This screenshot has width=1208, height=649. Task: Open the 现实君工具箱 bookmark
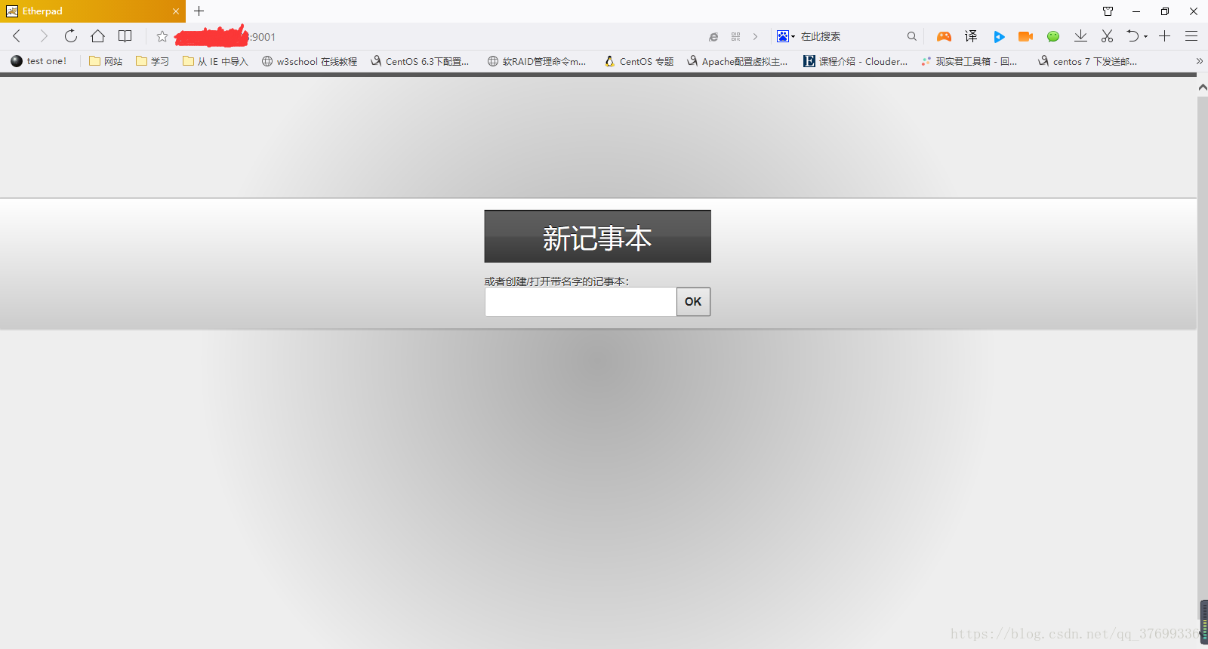[x=969, y=61]
